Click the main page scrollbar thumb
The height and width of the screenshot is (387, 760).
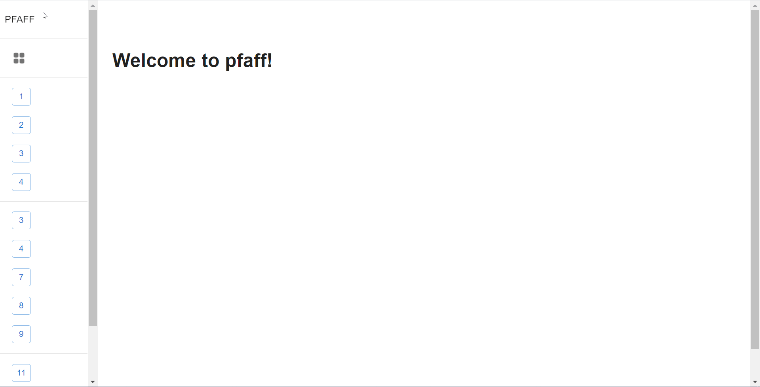coord(755,180)
